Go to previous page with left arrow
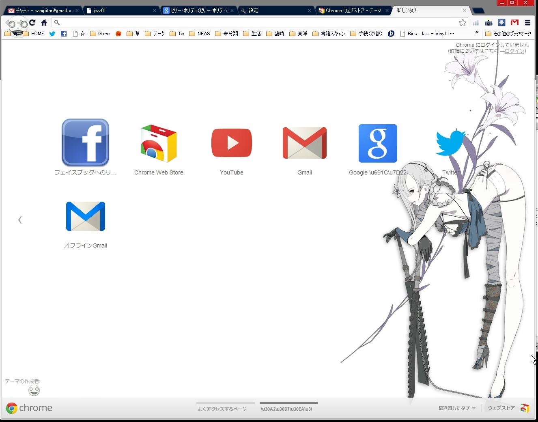The width and height of the screenshot is (538, 422). [x=20, y=220]
